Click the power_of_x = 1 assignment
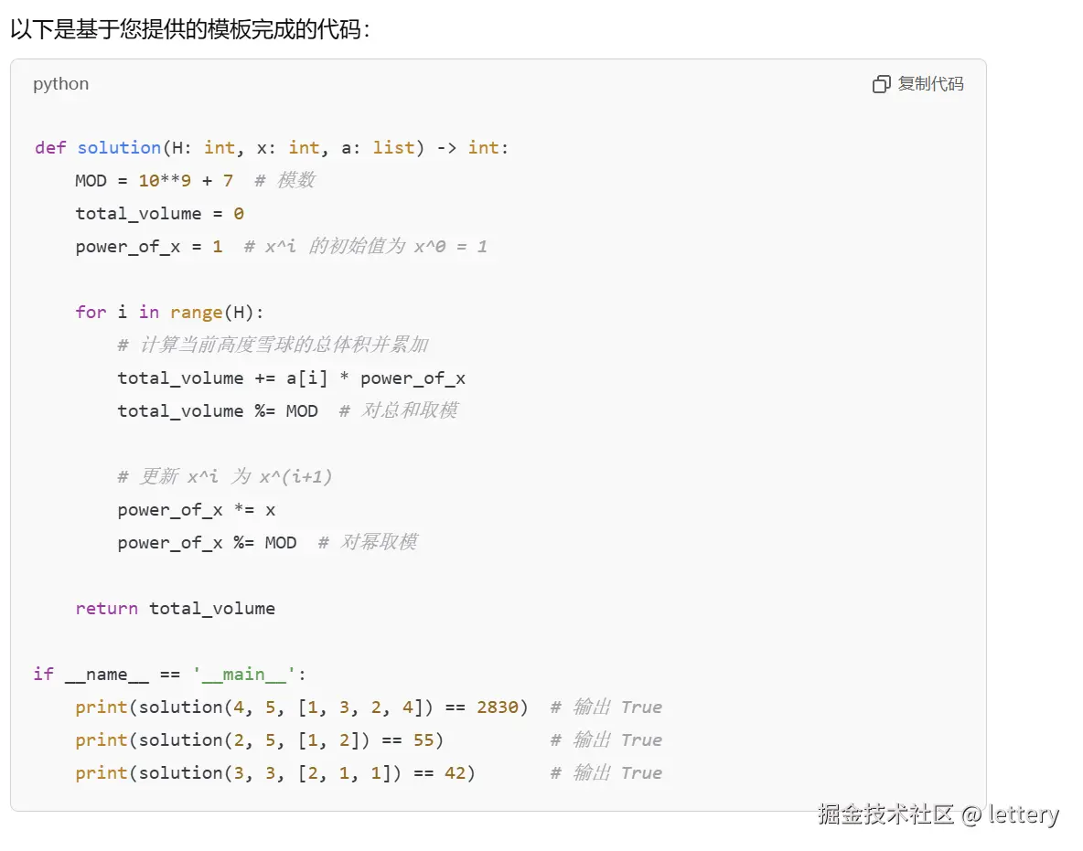Screen dimensions: 1083x851 [x=149, y=247]
